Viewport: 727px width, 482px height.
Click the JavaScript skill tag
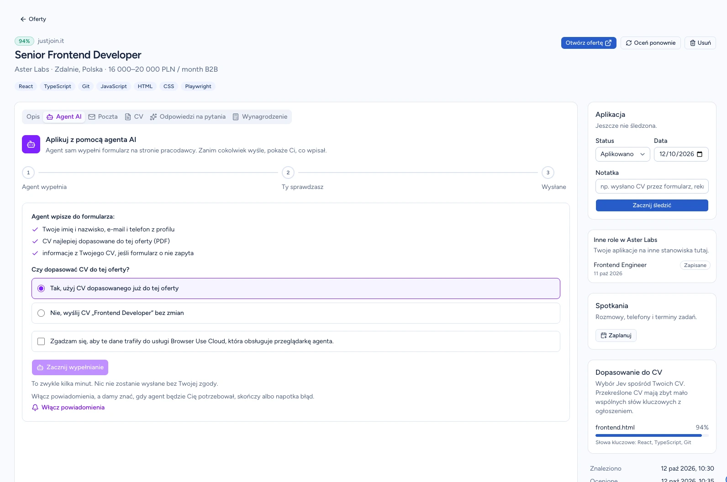pyautogui.click(x=114, y=86)
